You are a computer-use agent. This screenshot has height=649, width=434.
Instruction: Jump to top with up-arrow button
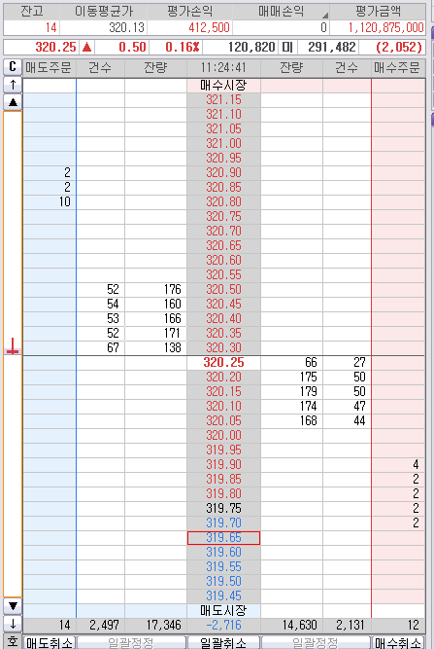[13, 85]
